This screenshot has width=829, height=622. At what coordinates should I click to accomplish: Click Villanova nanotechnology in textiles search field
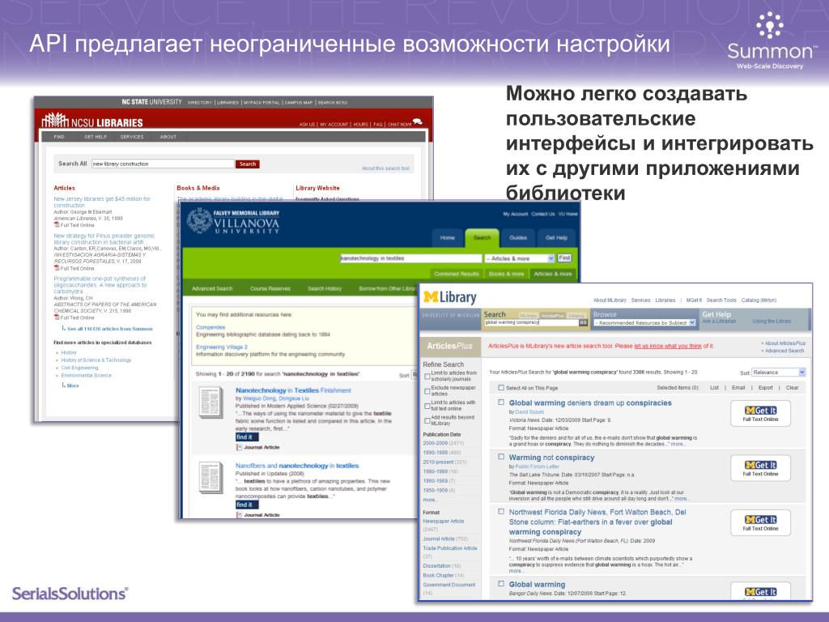pyautogui.click(x=410, y=258)
